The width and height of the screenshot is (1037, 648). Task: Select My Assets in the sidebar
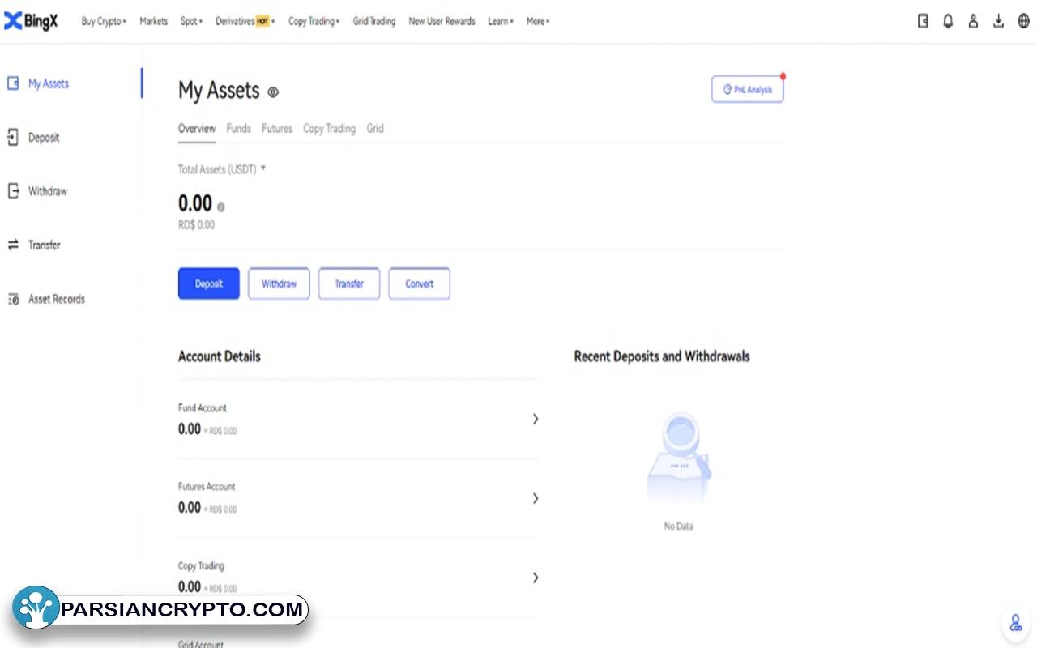pyautogui.click(x=49, y=83)
